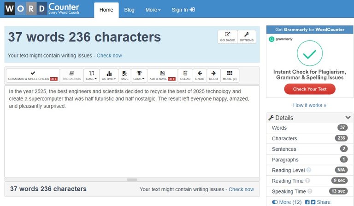Viewport: 354px width, 206px height.
Task: Expand the Goal trophy dropdown
Action: click(x=139, y=76)
